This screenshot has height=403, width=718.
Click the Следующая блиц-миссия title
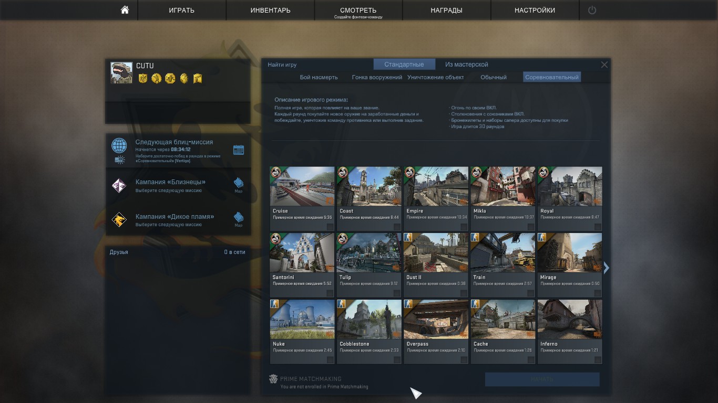[175, 142]
